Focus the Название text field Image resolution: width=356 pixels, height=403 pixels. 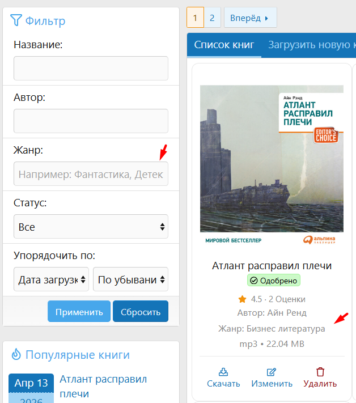(x=91, y=69)
